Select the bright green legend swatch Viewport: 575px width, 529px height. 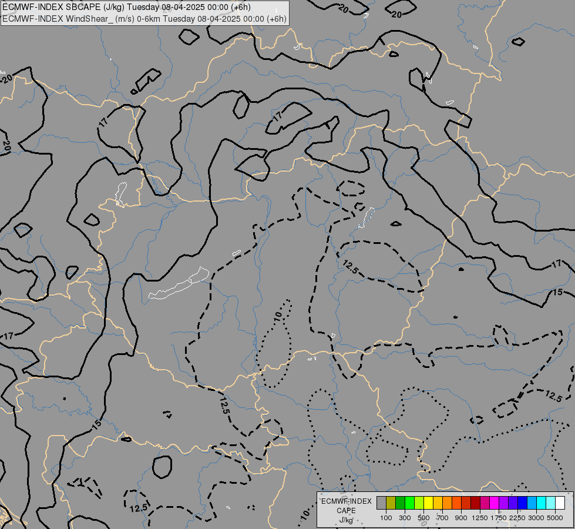(x=409, y=503)
